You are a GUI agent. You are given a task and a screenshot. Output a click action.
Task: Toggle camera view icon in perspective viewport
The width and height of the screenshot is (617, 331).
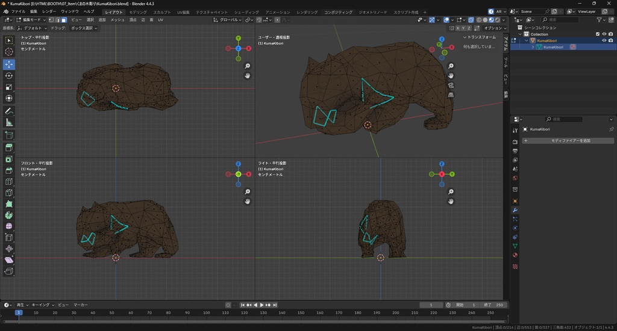pyautogui.click(x=451, y=85)
